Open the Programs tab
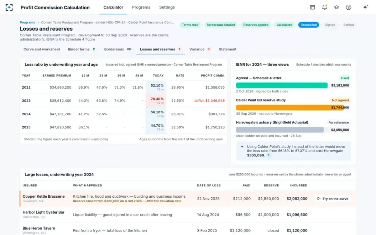 point(141,7)
